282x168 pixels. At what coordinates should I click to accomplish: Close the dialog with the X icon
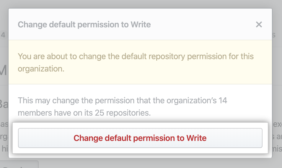[259, 24]
